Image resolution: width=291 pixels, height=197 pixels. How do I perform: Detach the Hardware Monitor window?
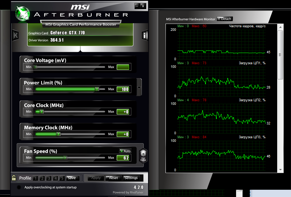224,19
